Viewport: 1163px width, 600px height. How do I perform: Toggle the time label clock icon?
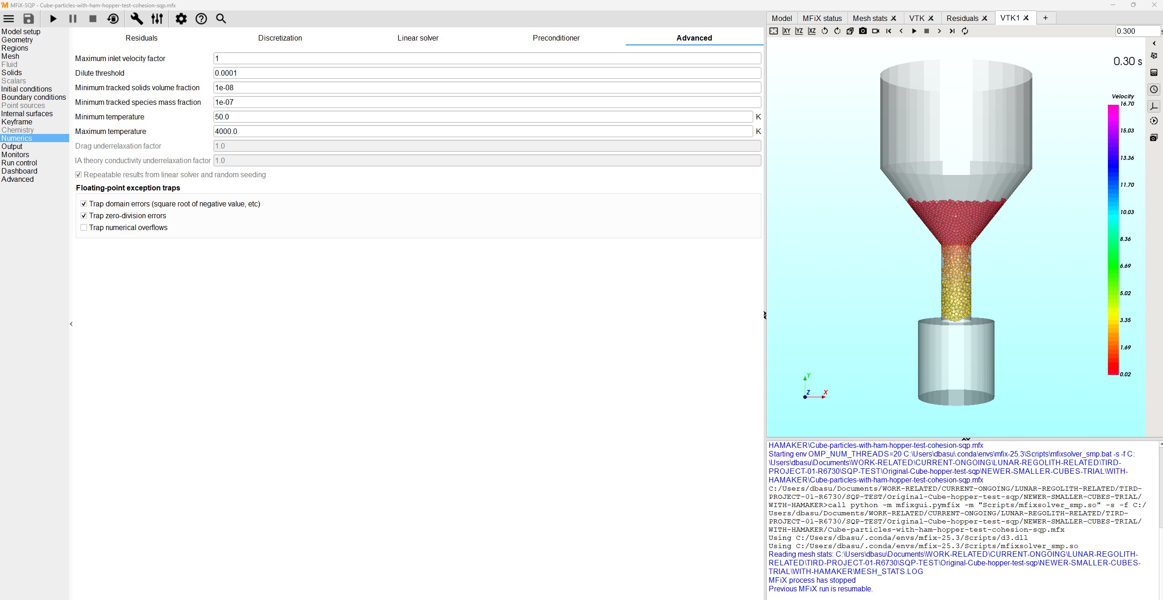(x=1153, y=89)
